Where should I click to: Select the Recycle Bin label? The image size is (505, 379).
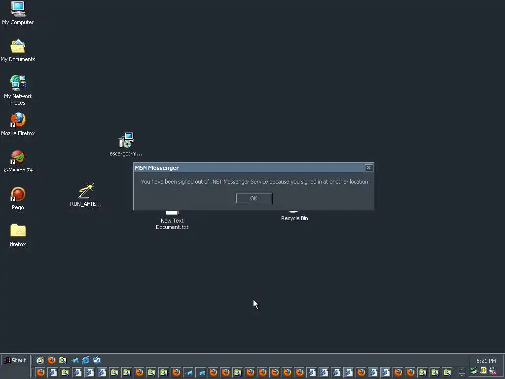[x=294, y=218]
